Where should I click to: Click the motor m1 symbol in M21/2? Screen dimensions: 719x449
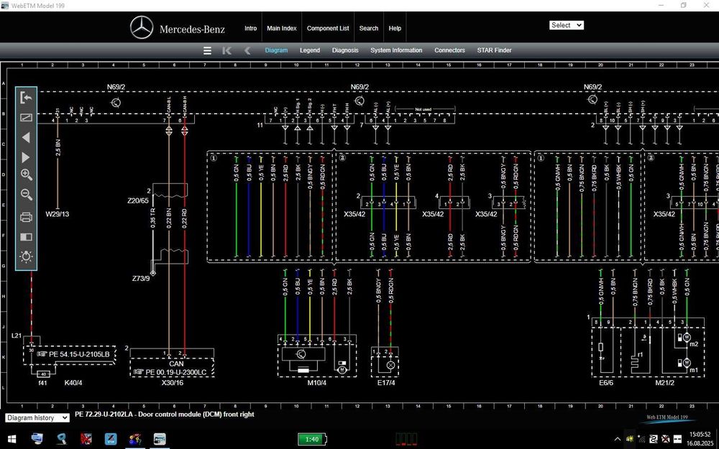(x=687, y=363)
